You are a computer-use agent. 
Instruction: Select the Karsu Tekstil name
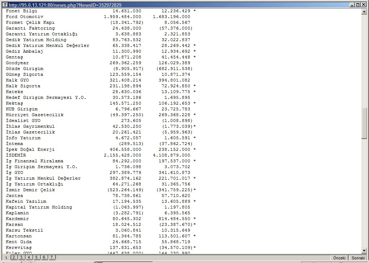(x=25, y=230)
